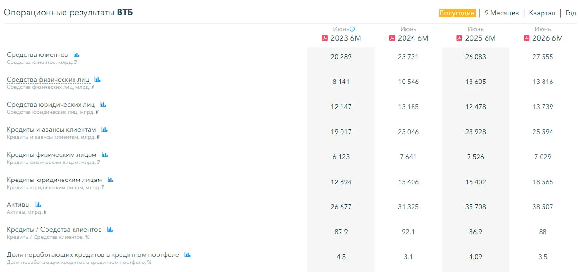The image size is (580, 272).
Task: Download PDF report for 2025 6M
Action: [x=460, y=38]
